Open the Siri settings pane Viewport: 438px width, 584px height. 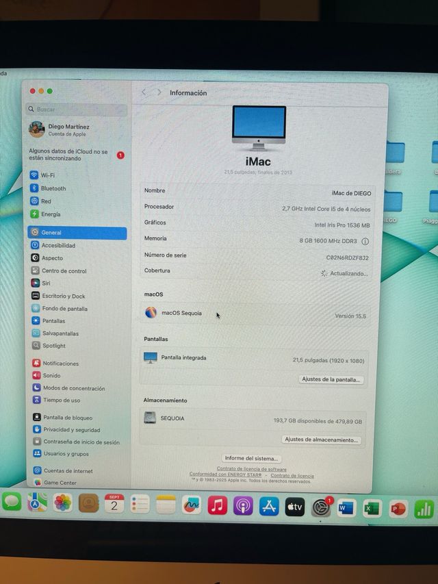(x=46, y=283)
